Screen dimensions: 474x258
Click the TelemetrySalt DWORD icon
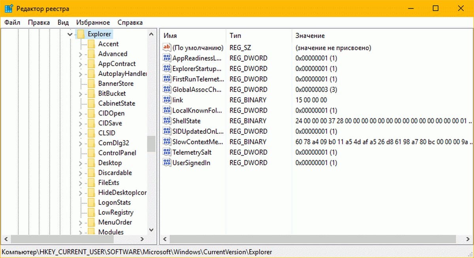click(x=167, y=152)
